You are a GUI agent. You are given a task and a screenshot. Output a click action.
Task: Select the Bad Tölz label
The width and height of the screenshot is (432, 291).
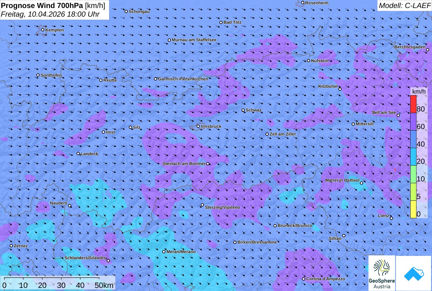coord(232,22)
